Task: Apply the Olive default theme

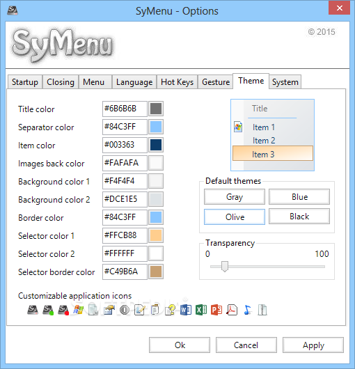Action: pyautogui.click(x=235, y=217)
